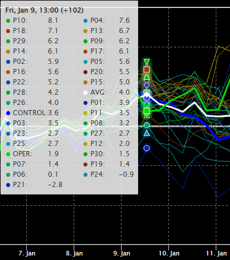Image resolution: width=230 pixels, height=260 pixels.
Task: Select the teal P06 circle marker near zero
Action: (x=147, y=125)
